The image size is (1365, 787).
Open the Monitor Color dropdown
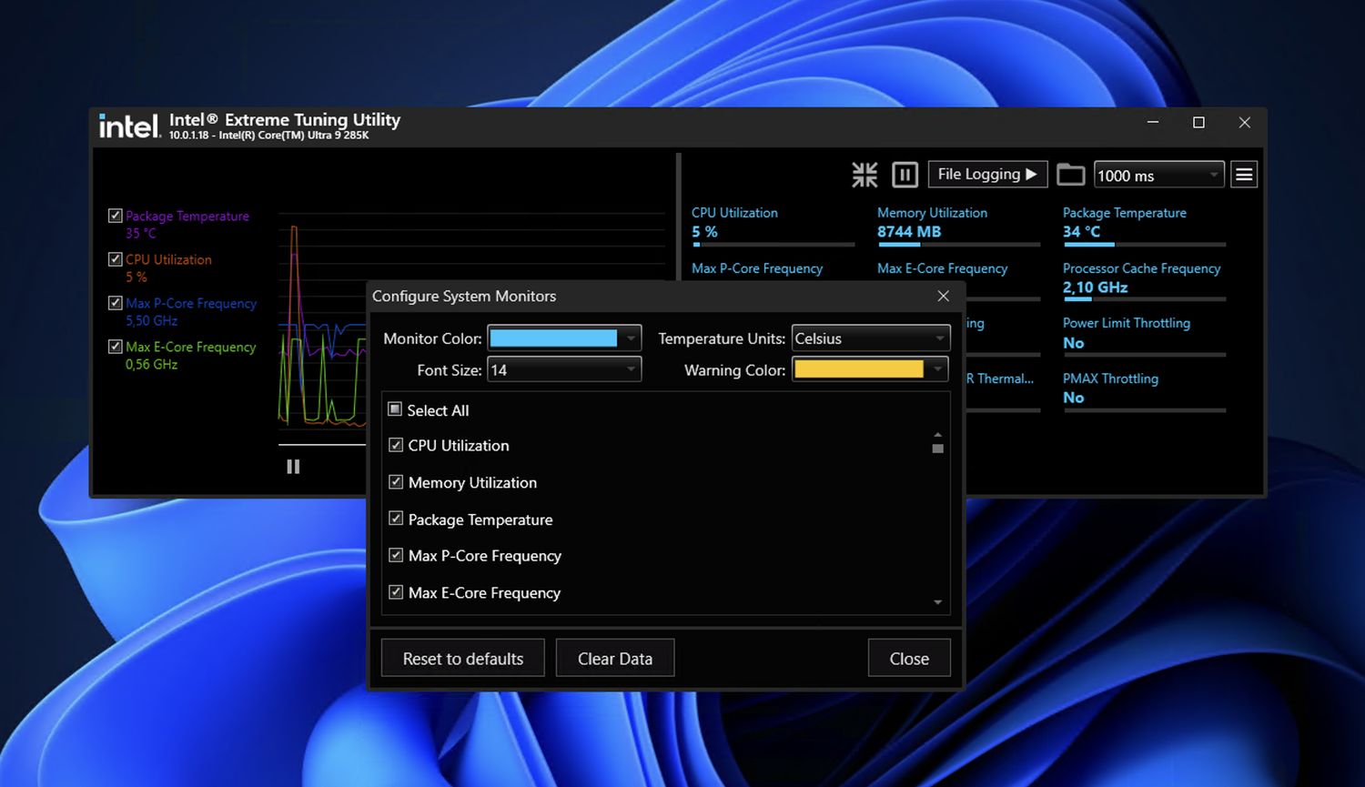coord(564,338)
